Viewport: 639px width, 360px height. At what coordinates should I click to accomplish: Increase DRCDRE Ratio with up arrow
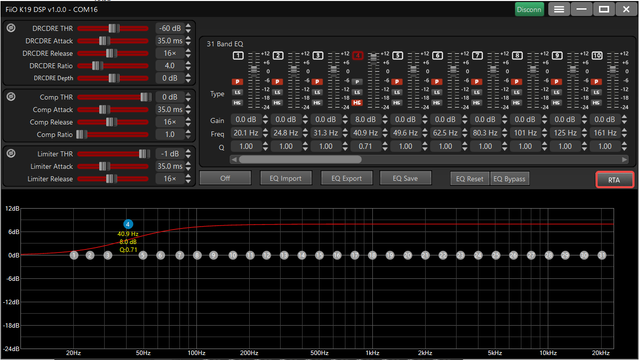coord(188,63)
